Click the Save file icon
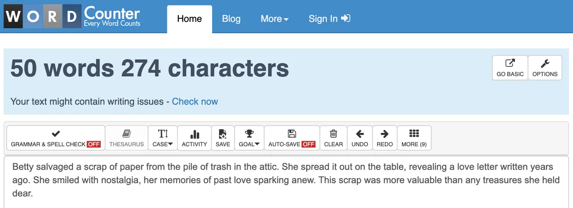Screen dimensions: 573x208 (222, 134)
